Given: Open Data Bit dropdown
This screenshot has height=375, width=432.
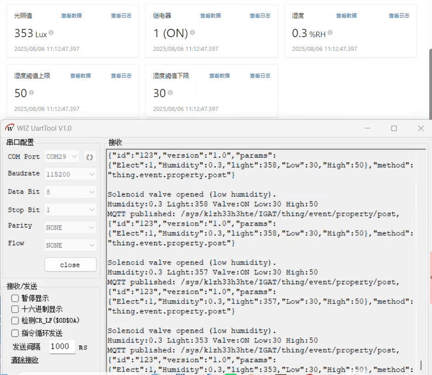Looking at the screenshot, I should (x=70, y=192).
